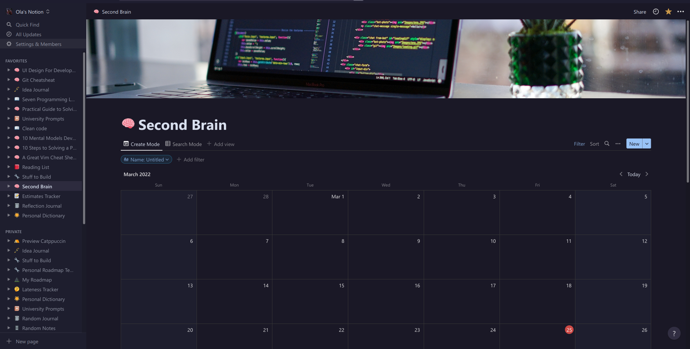Image resolution: width=690 pixels, height=349 pixels.
Task: Click the workspace avatar icon
Action: tap(9, 11)
